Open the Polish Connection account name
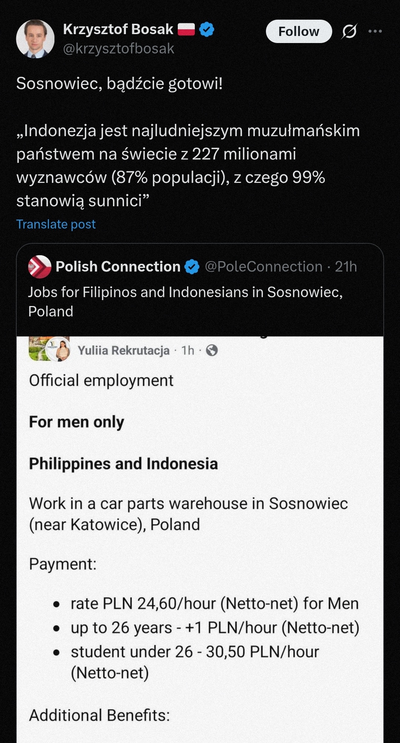 tap(118, 267)
